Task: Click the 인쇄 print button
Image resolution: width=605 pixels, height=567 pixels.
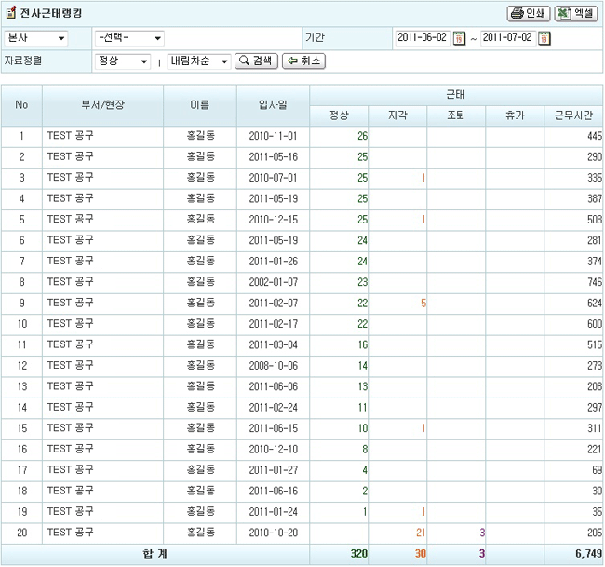Action: click(x=528, y=14)
